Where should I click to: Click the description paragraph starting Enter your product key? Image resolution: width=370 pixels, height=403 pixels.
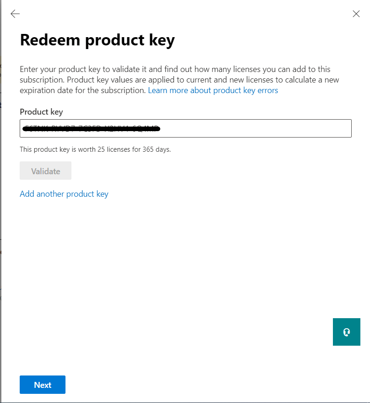179,80
